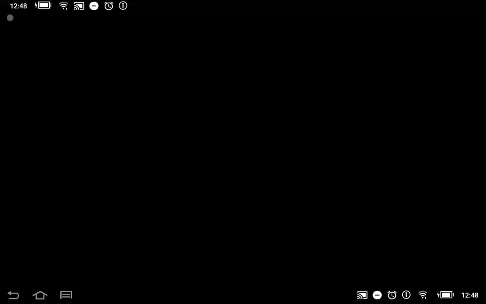This screenshot has width=486, height=304.
Task: Tap the battery charging icon in top status bar
Action: tap(43, 6)
